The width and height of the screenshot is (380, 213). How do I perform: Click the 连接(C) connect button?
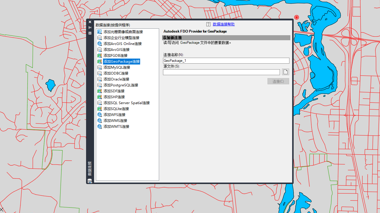(278, 81)
